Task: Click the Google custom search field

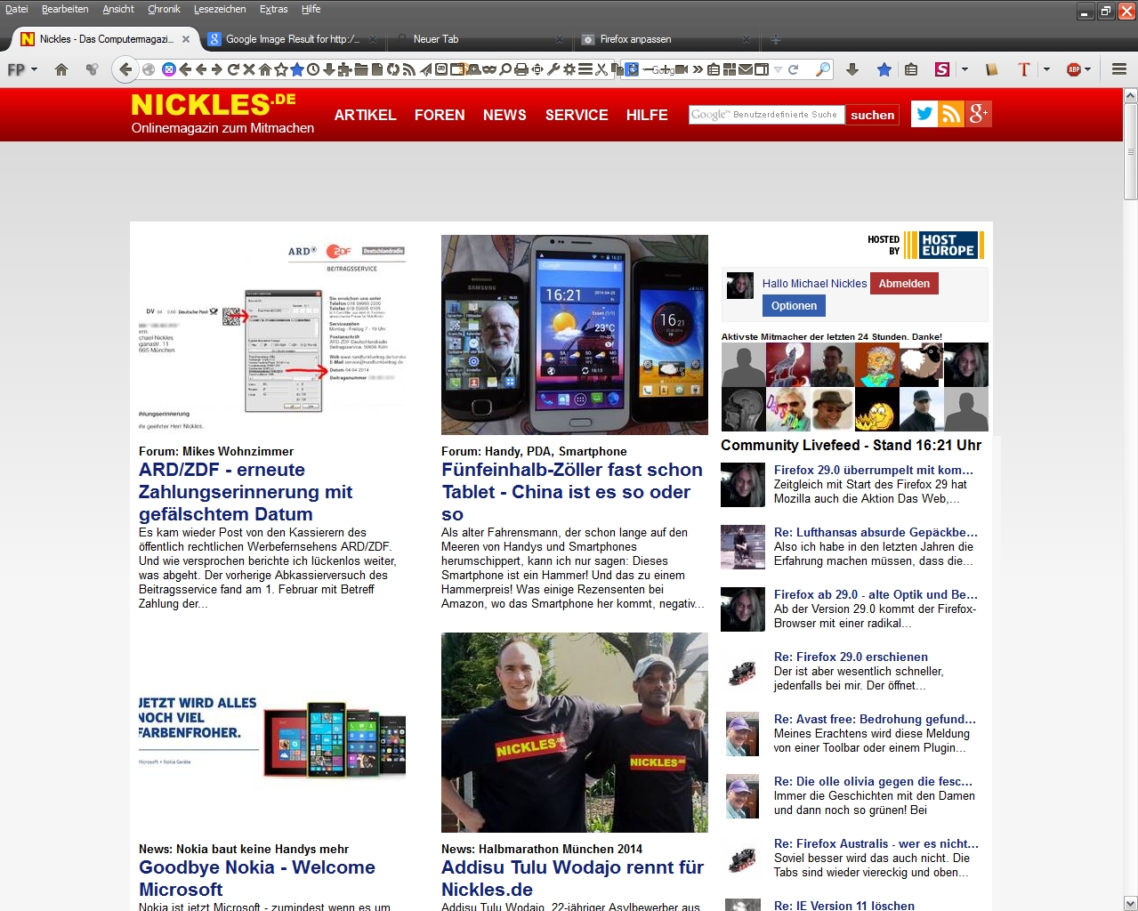Action: [x=765, y=115]
